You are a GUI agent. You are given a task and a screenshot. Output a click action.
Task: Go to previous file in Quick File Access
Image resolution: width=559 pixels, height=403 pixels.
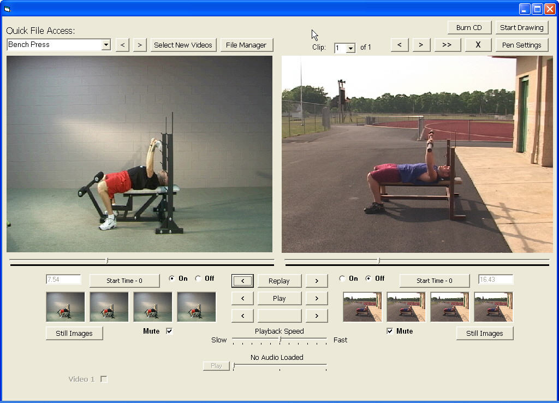[123, 45]
